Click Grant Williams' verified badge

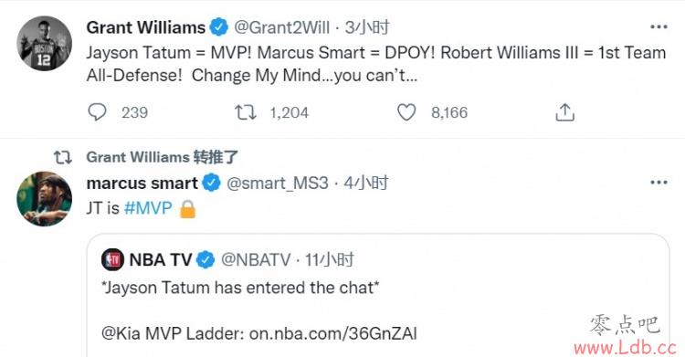point(219,27)
